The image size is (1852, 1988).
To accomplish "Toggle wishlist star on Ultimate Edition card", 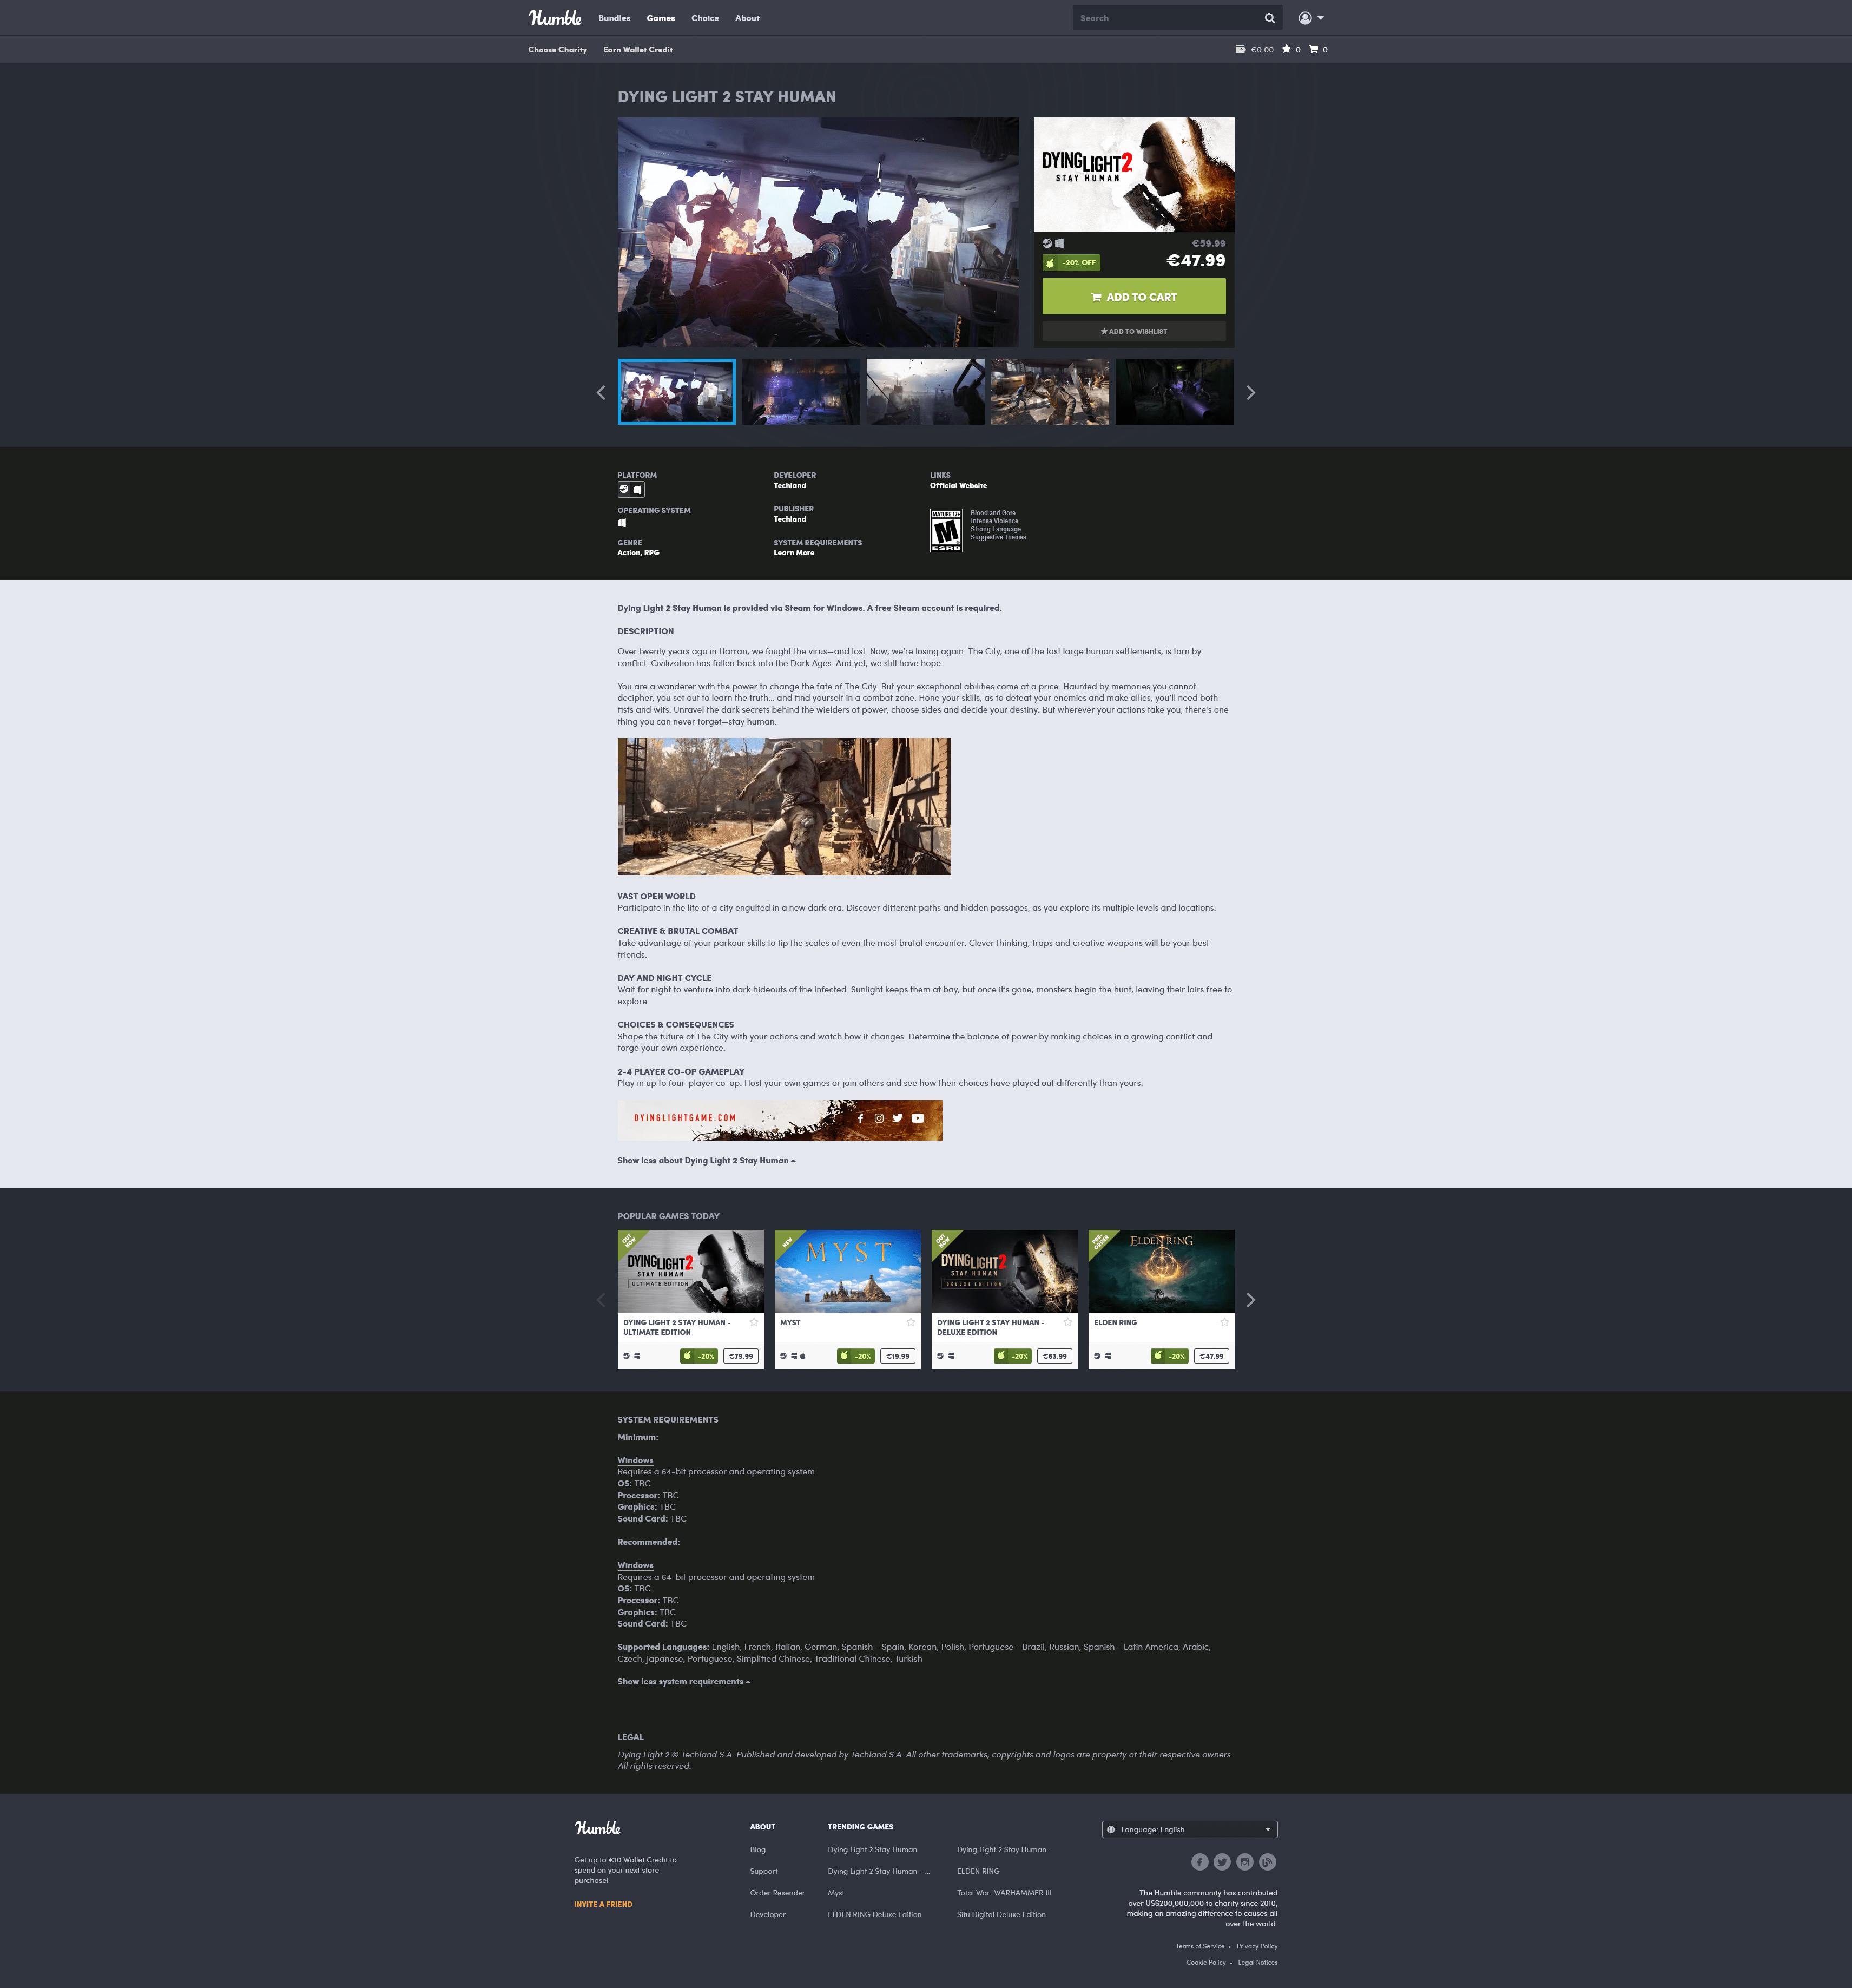I will pos(754,1322).
